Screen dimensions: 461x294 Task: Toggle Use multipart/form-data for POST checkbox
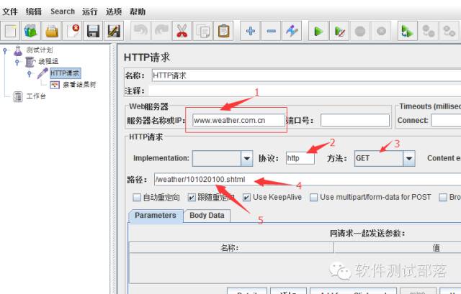[314, 198]
